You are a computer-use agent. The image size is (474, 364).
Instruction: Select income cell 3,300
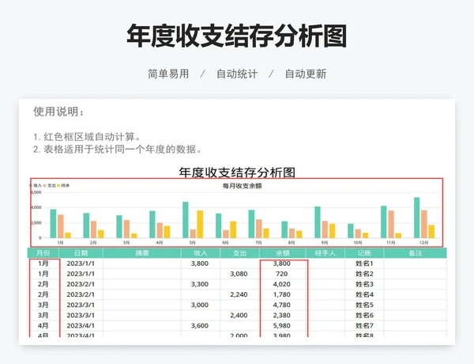200,284
